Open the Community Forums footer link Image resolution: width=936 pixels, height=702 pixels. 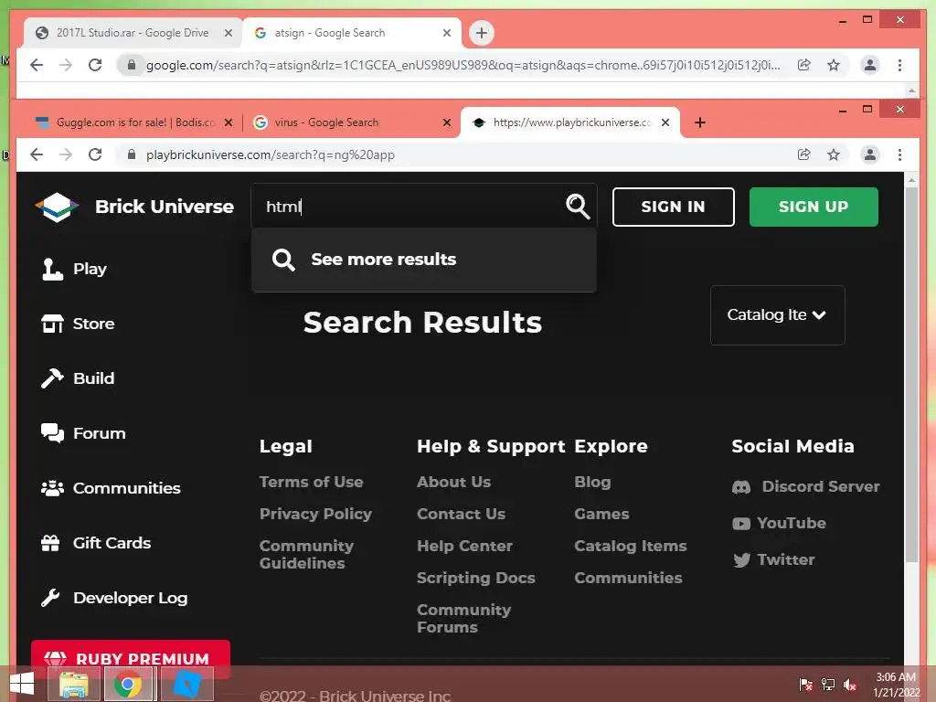point(463,619)
